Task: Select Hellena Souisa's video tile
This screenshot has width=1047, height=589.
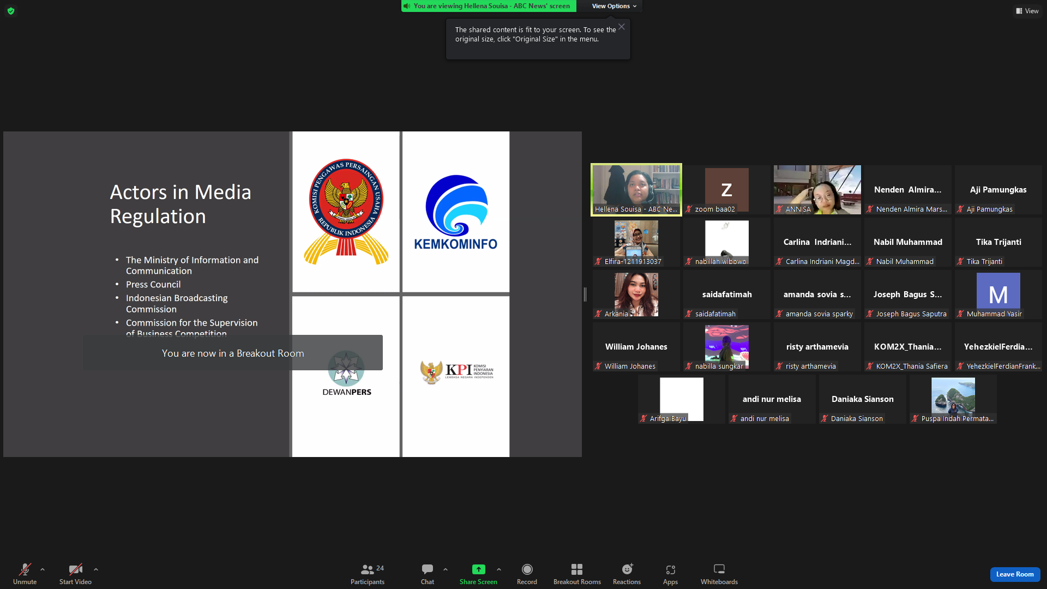Action: pos(636,190)
